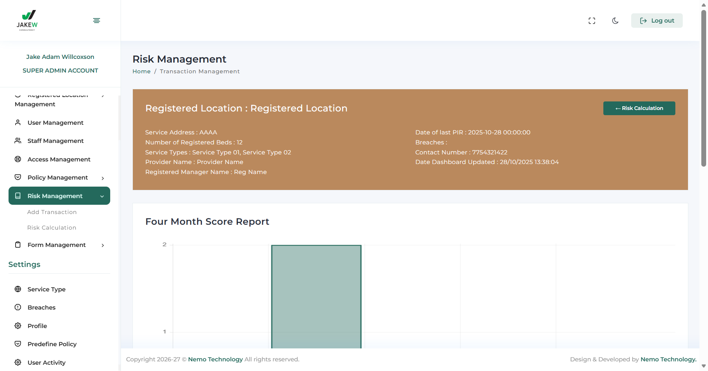The image size is (708, 371).
Task: Expand the Policy Management submenu chevron
Action: tap(103, 178)
